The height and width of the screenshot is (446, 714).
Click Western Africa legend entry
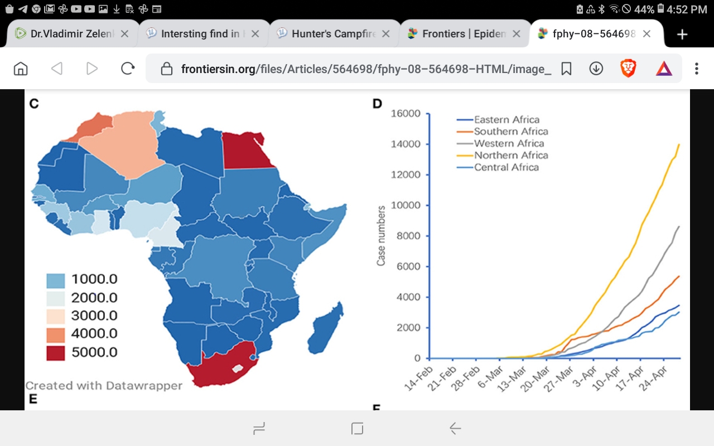pos(500,143)
